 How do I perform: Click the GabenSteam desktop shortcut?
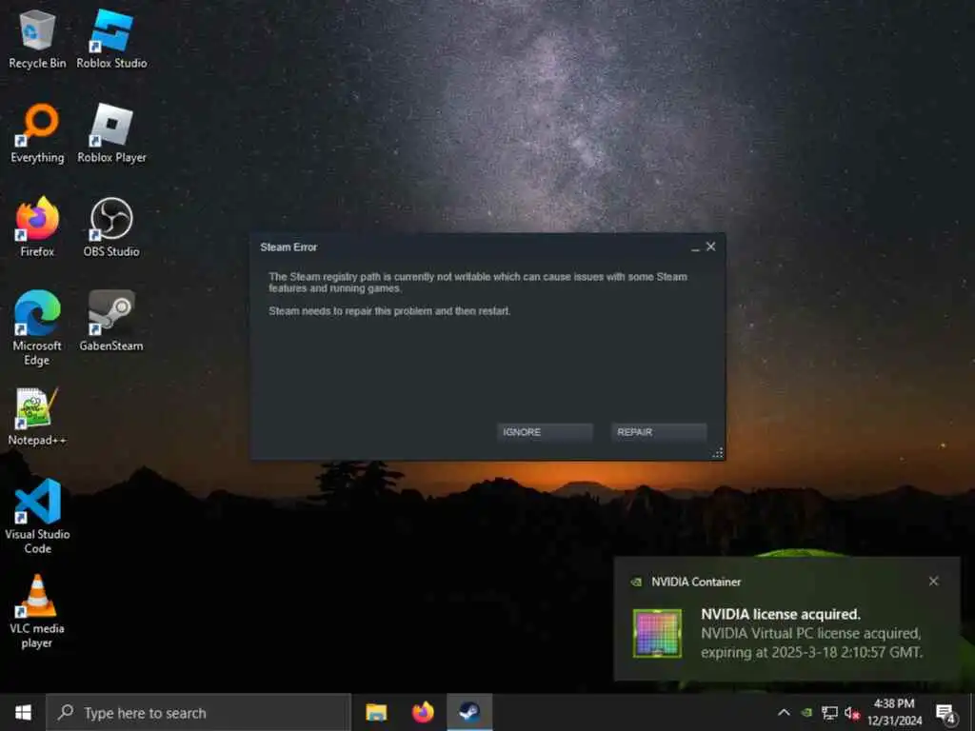[x=111, y=322]
